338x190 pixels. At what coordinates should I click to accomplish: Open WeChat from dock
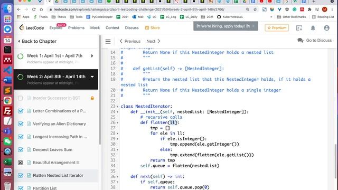[7, 141]
